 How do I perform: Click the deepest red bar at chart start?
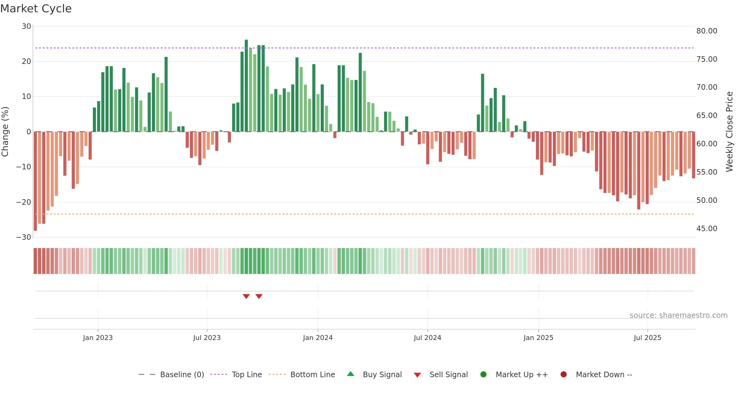[x=35, y=181]
